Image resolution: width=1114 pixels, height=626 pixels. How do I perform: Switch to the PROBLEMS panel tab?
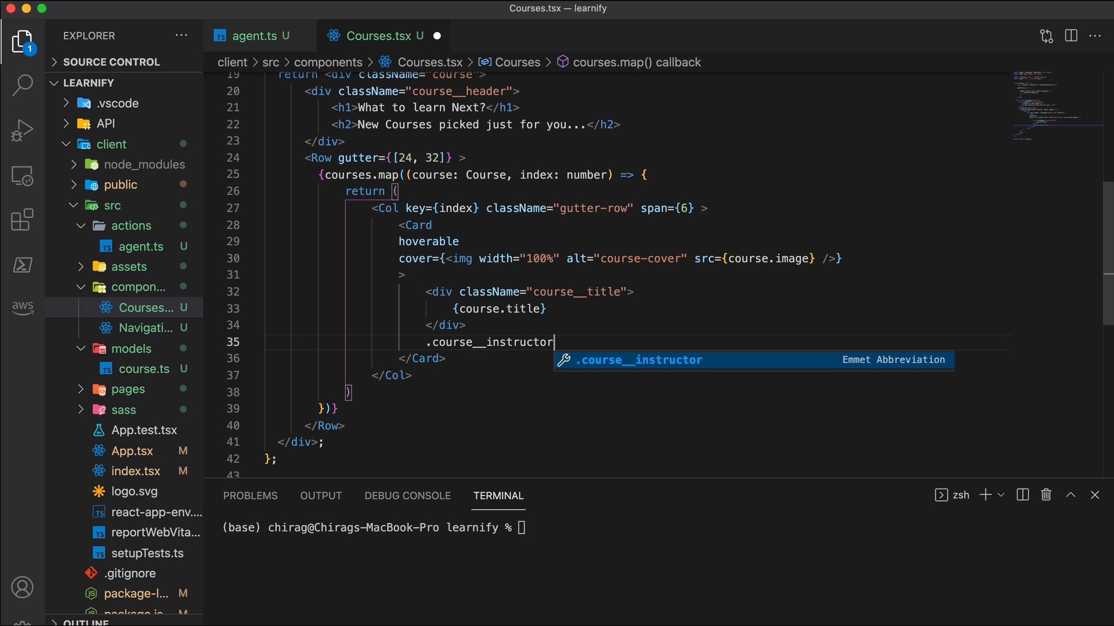(250, 496)
